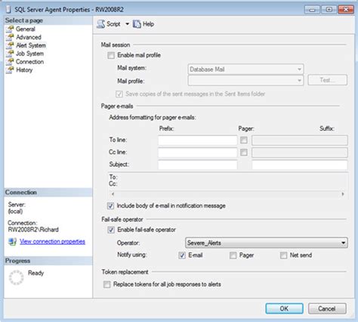Screen dimensions: 358x322
Task: Go to the Job System page
Action: [x=29, y=54]
